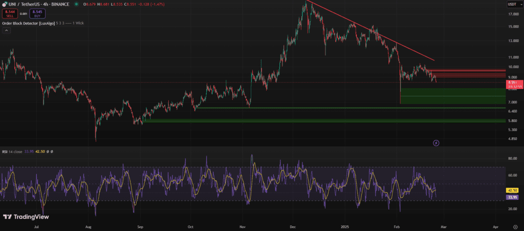Click the Nov label on time axis
This screenshot has height=231, width=524.
click(x=243, y=225)
